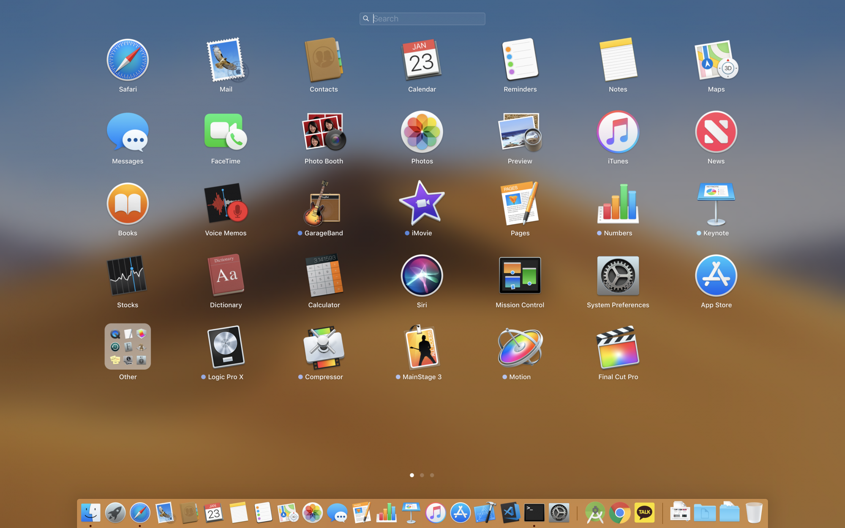This screenshot has width=845, height=528.
Task: Go to third Launchpad page dot
Action: point(432,475)
